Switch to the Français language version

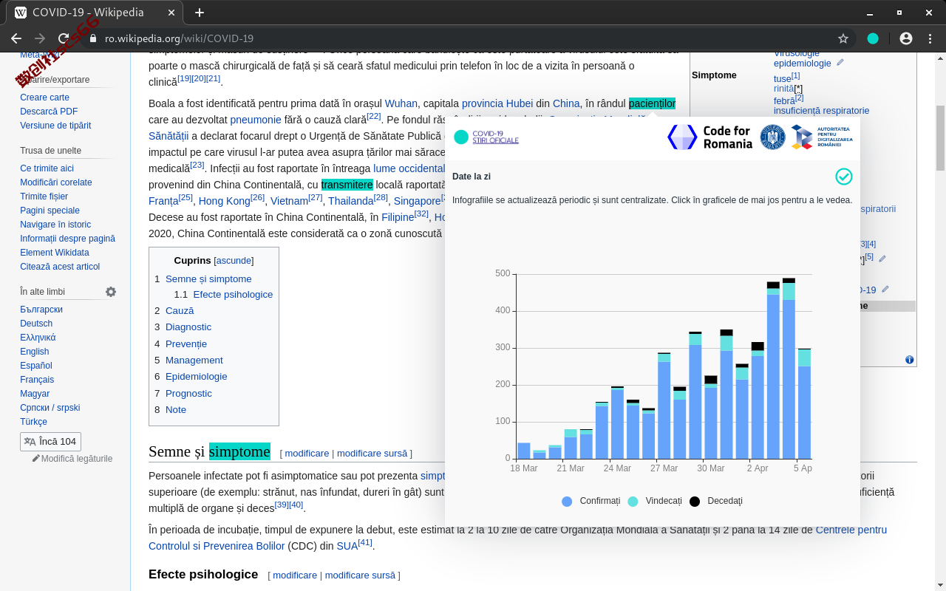37,380
